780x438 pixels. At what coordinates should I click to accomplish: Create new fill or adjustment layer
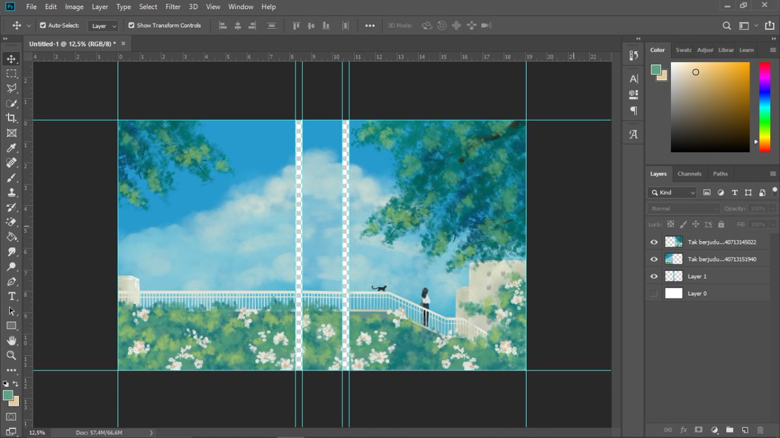click(x=714, y=430)
